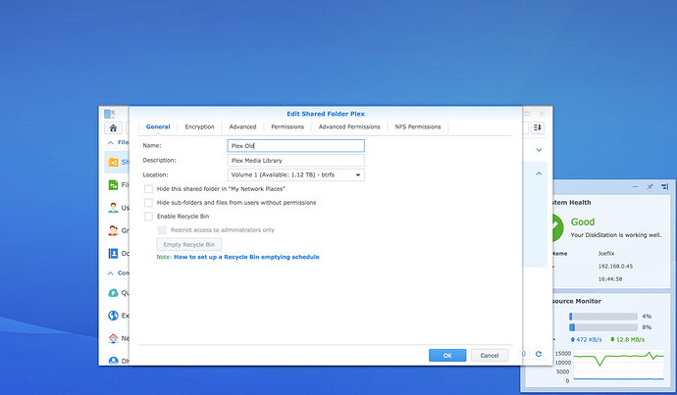Click server name Joeflix in System Health

(606, 254)
